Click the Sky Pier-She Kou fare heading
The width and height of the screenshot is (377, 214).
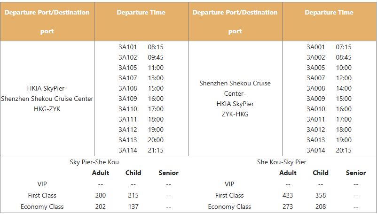click(94, 162)
